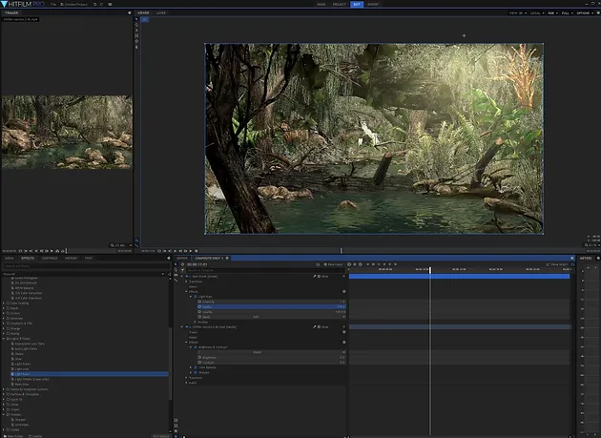Toggle keyframing for Radius property

point(199,307)
